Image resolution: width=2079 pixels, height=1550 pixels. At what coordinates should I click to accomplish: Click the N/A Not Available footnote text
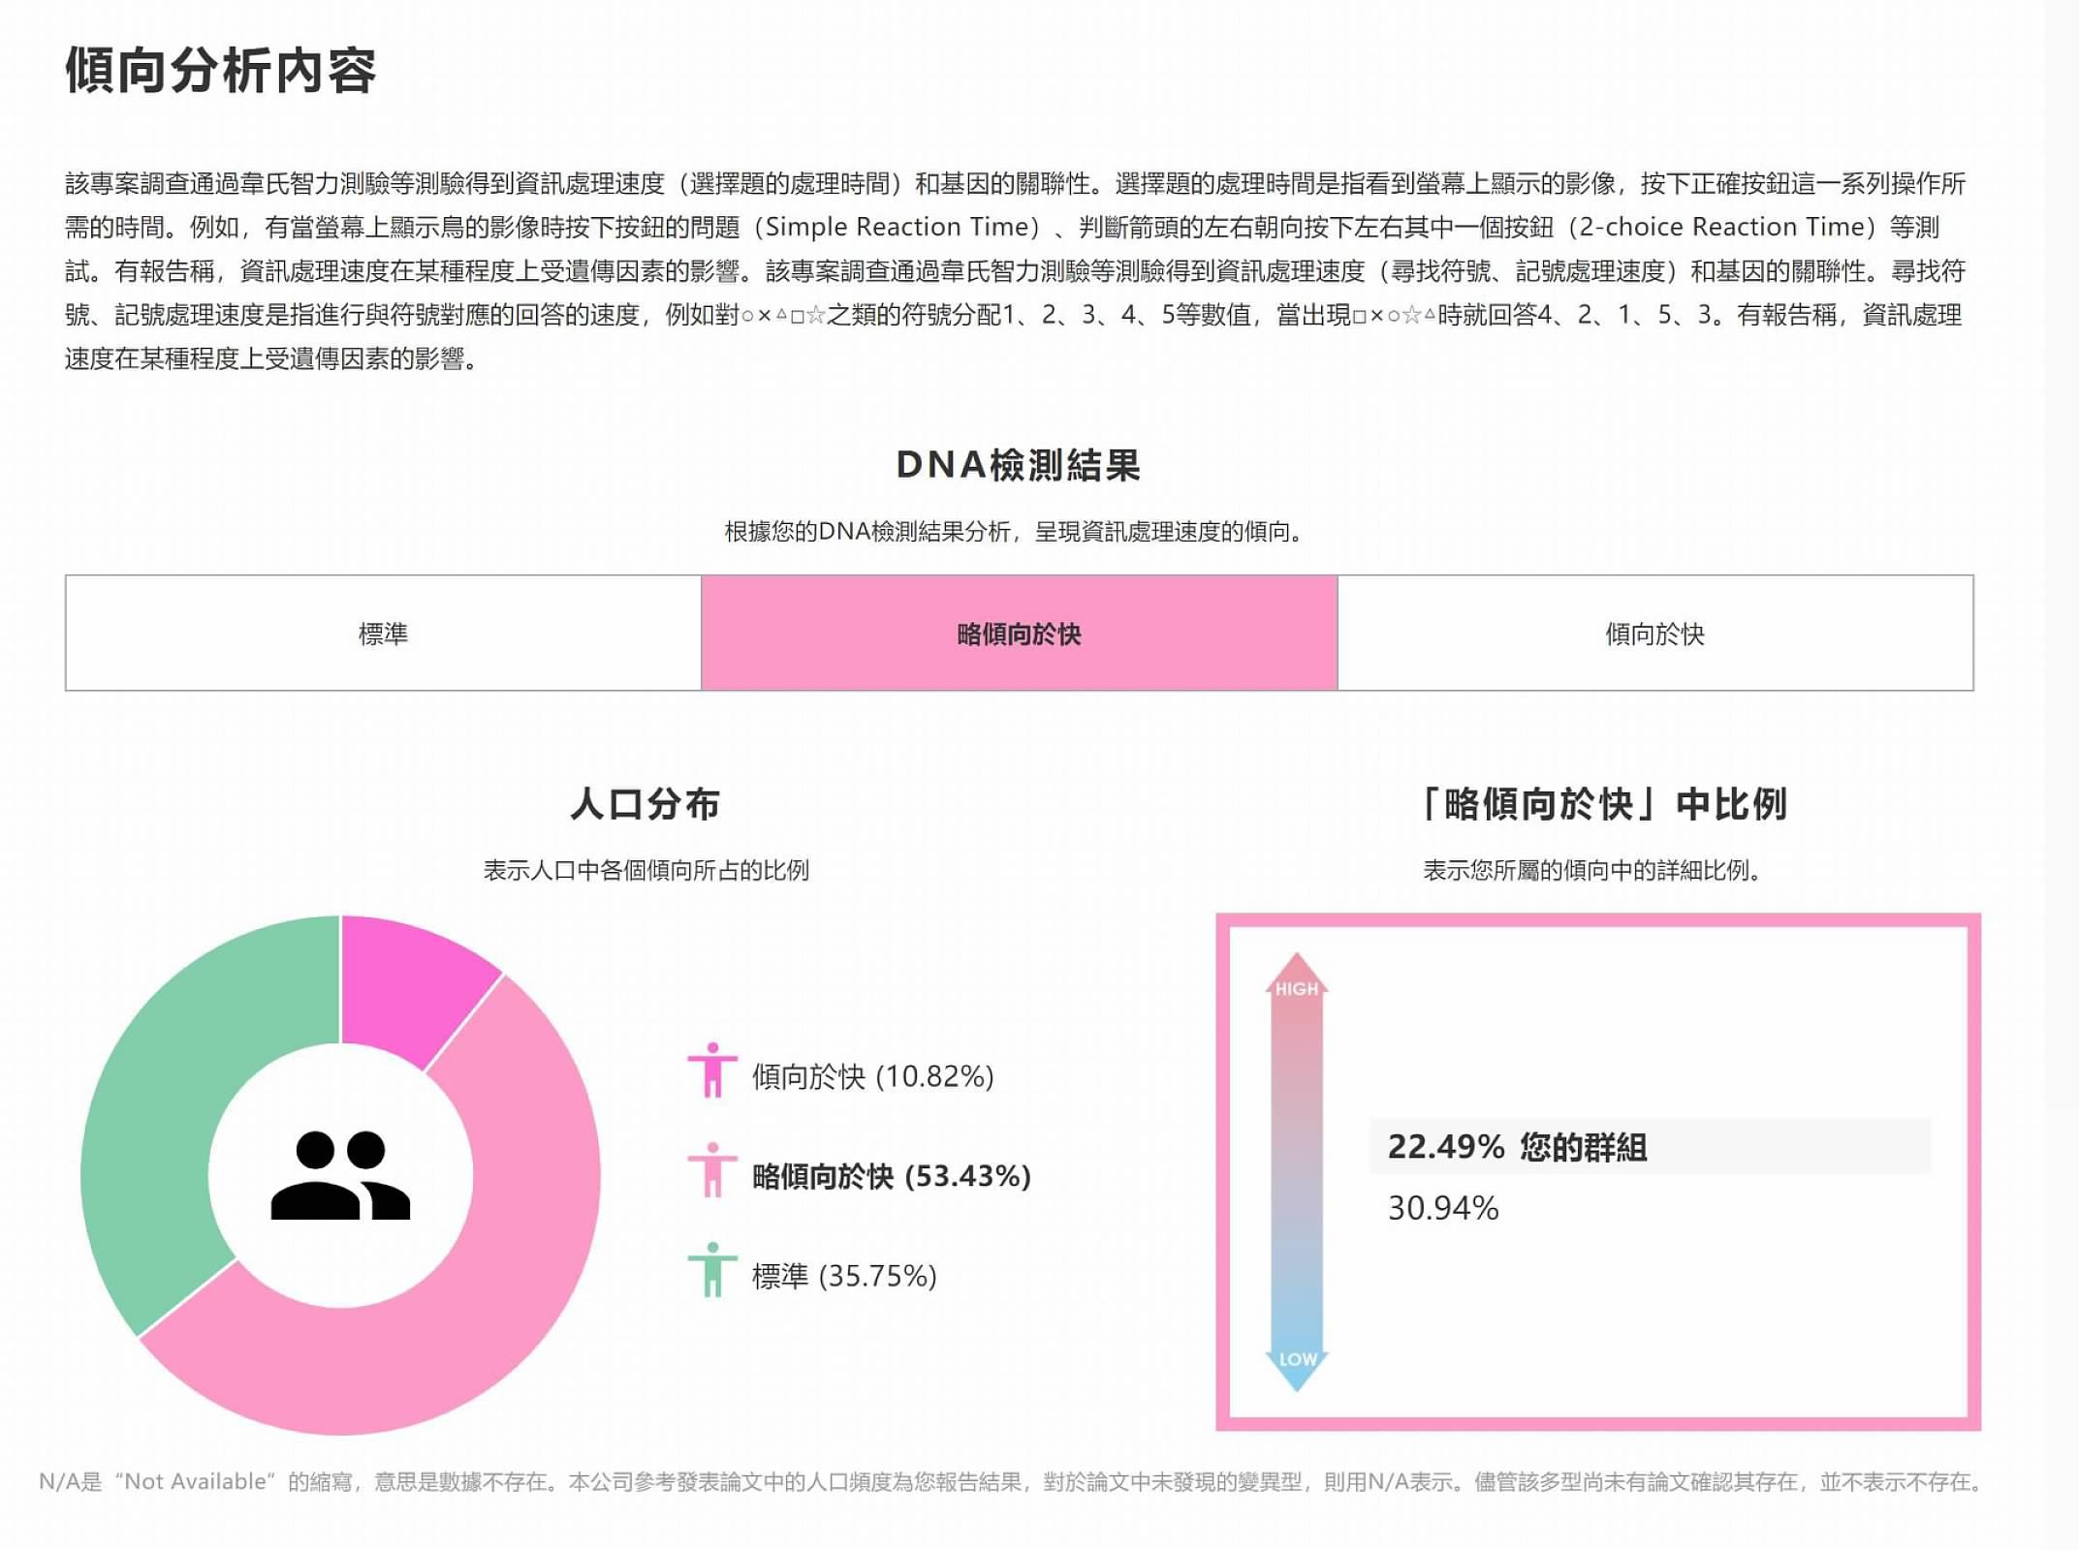(1012, 1482)
